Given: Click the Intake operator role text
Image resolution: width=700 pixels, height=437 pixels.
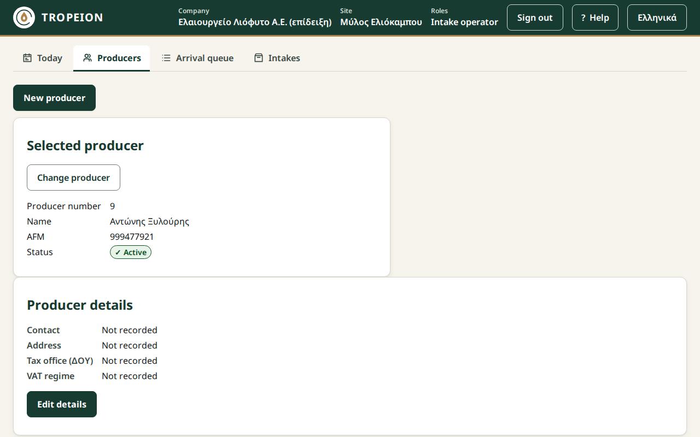Looking at the screenshot, I should [x=464, y=22].
